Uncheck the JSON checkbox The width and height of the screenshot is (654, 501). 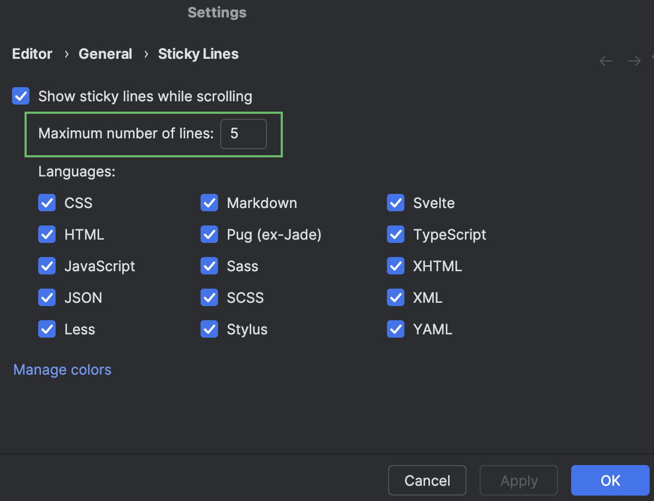pos(47,297)
